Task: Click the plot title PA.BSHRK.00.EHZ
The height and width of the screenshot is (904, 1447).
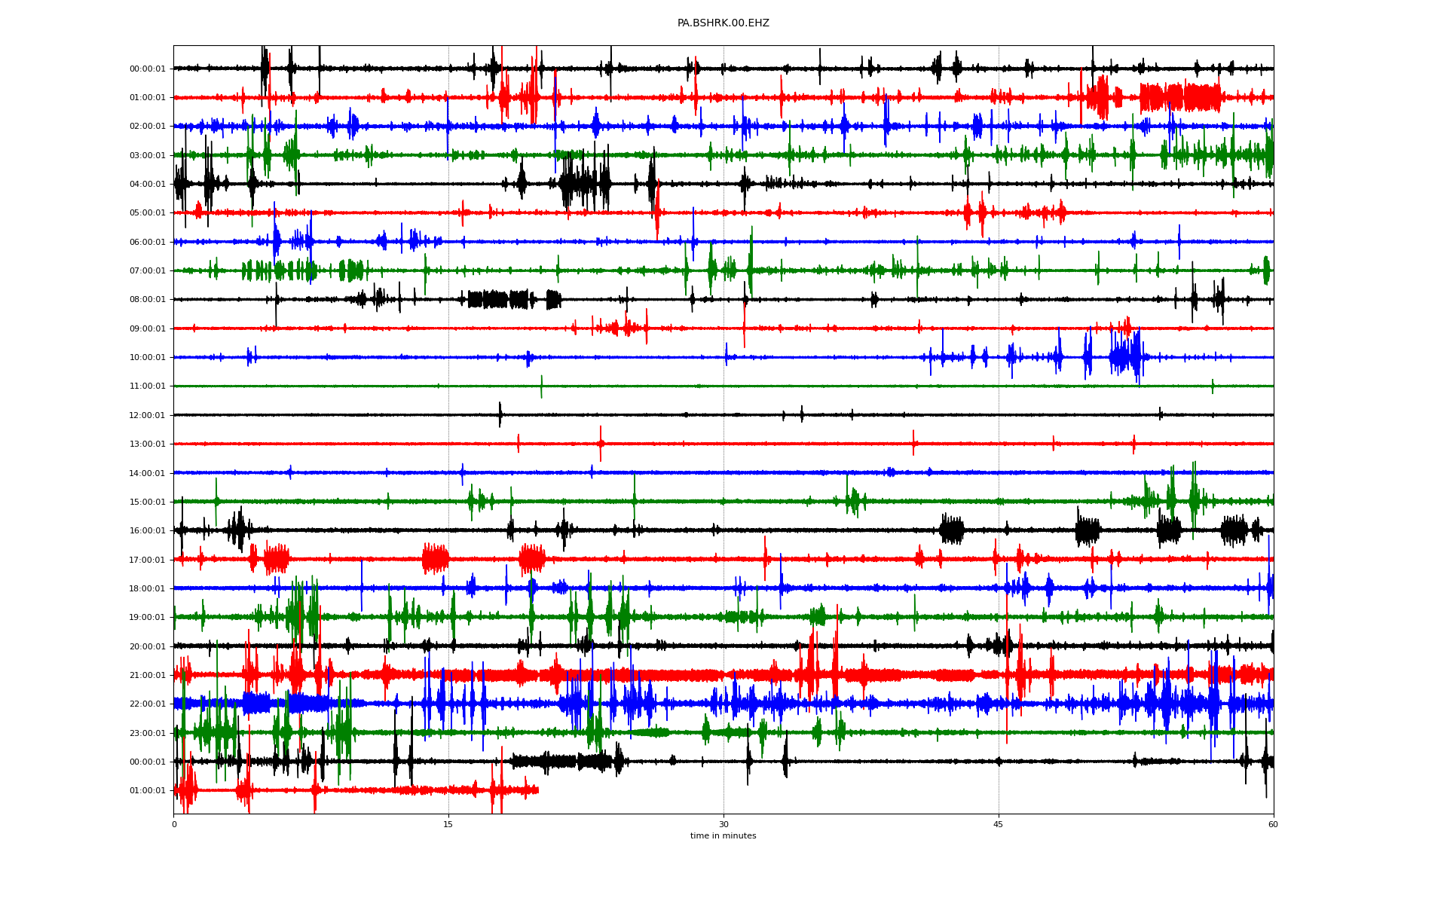Action: coord(723,23)
